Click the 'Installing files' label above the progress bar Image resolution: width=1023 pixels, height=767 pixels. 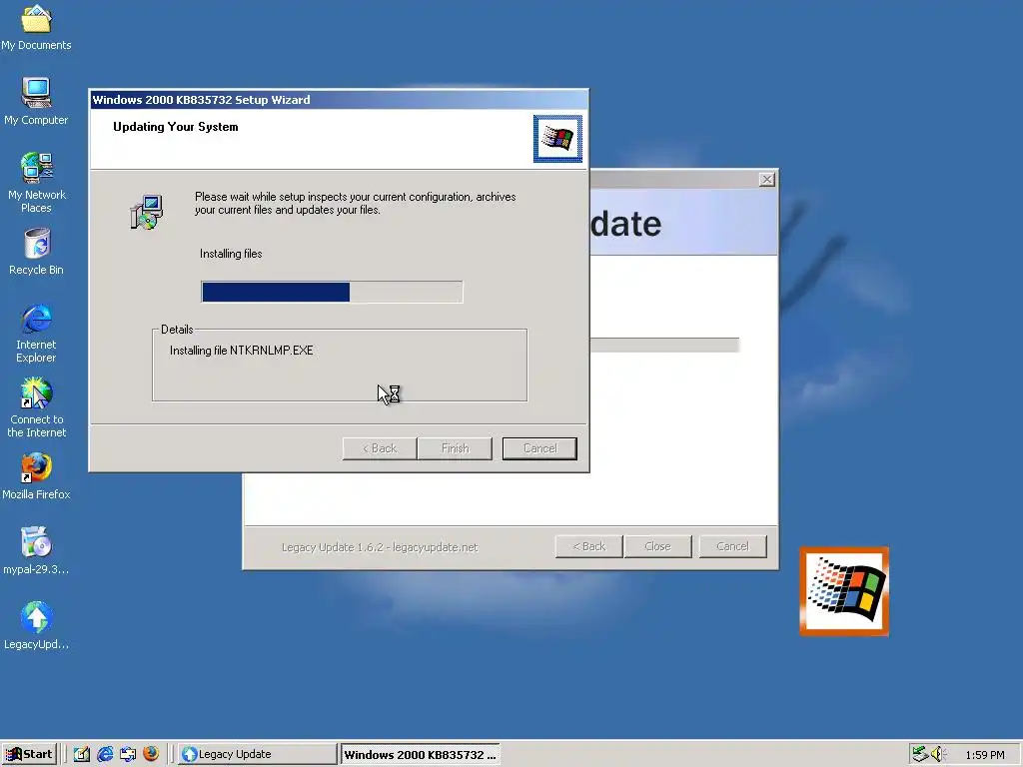click(x=231, y=254)
